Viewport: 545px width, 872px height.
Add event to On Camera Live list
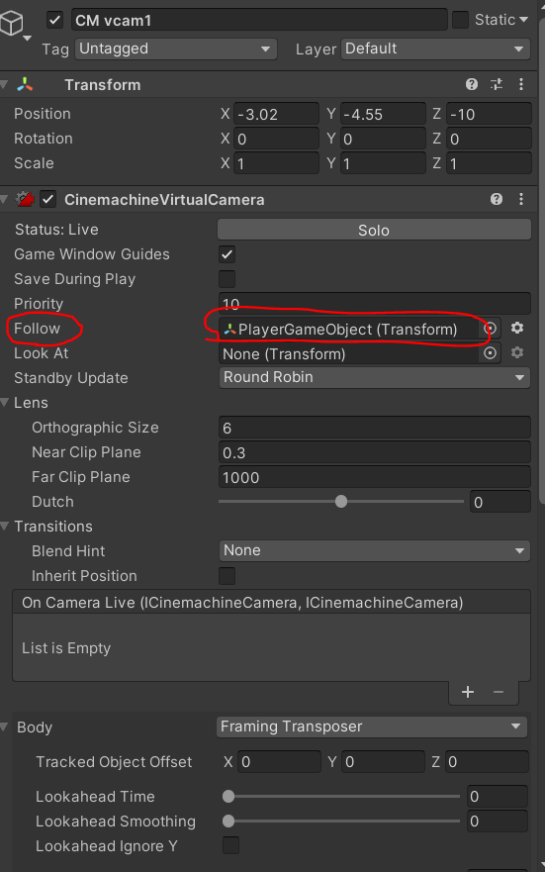tap(468, 692)
